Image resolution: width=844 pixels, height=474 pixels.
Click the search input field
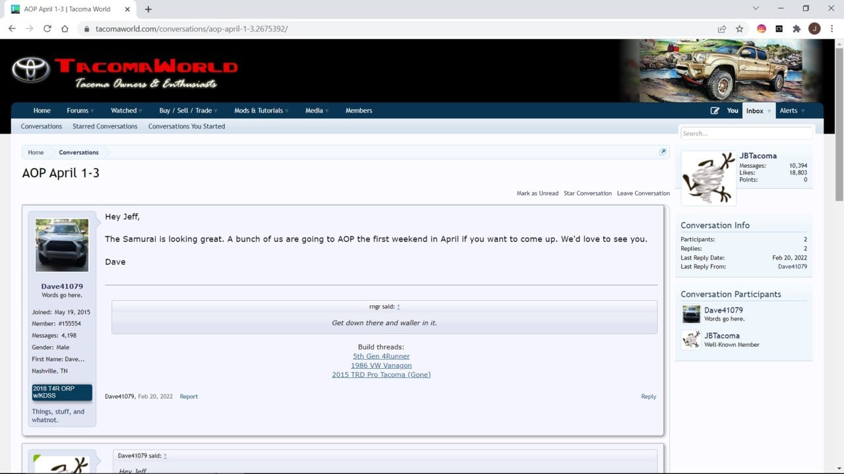point(746,133)
